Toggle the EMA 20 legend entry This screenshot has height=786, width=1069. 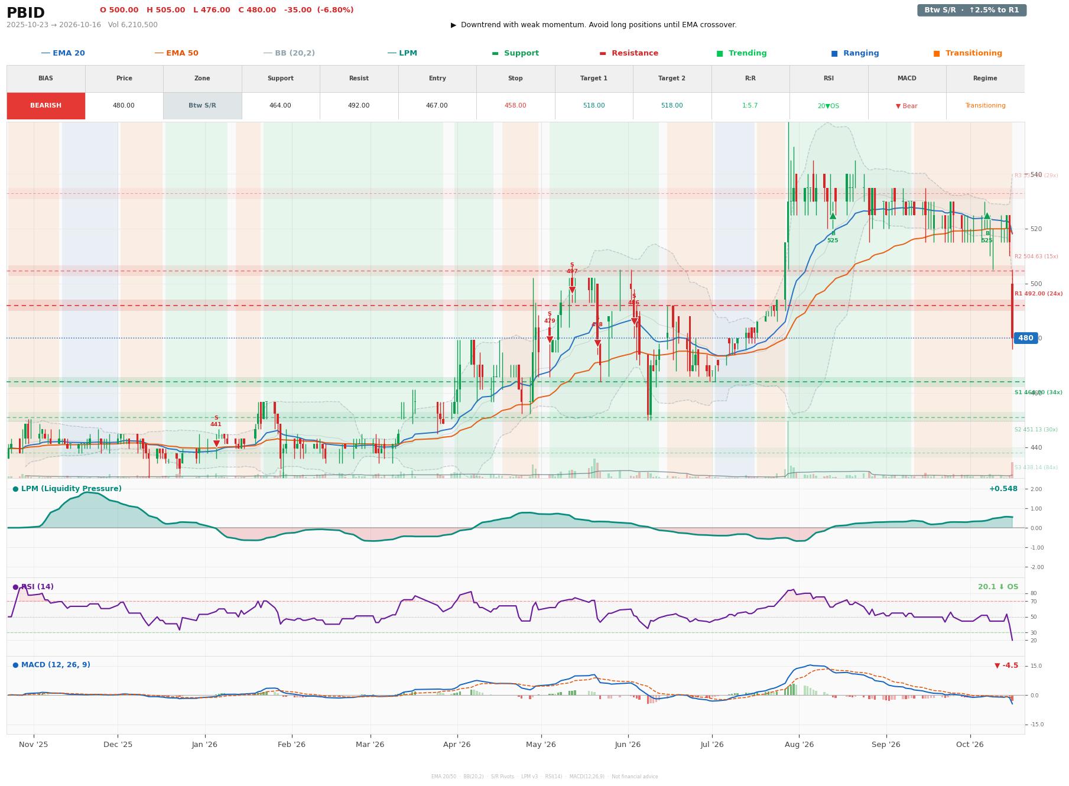pyautogui.click(x=63, y=53)
